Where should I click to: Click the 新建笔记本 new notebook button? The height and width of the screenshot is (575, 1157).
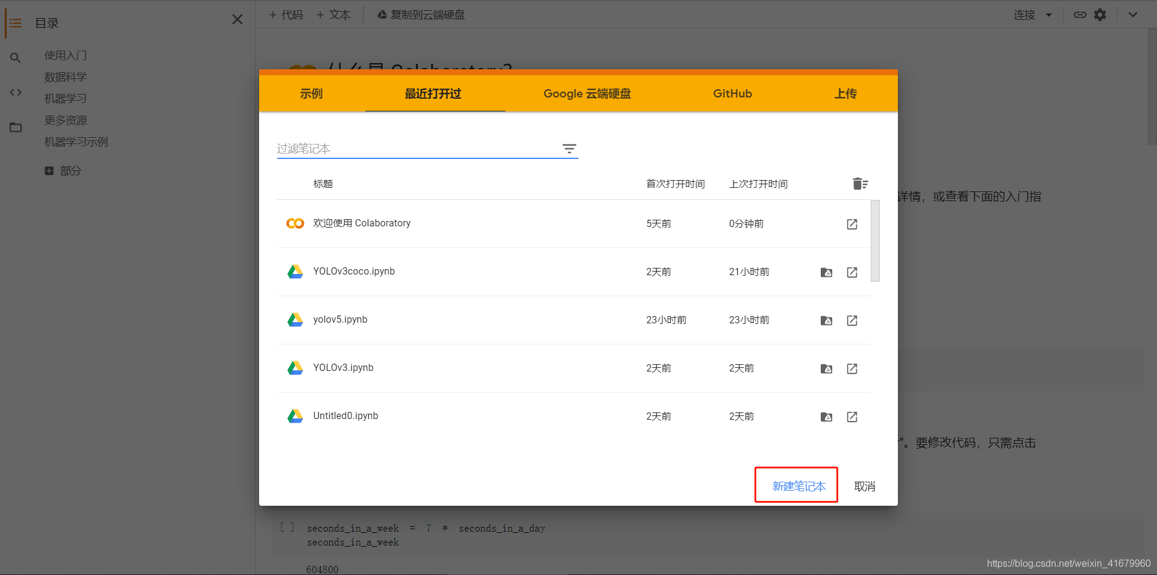[x=798, y=486]
